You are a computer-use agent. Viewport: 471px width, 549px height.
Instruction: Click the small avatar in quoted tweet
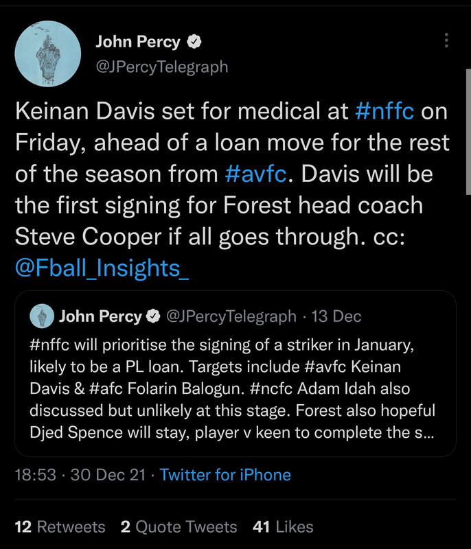coord(43,316)
